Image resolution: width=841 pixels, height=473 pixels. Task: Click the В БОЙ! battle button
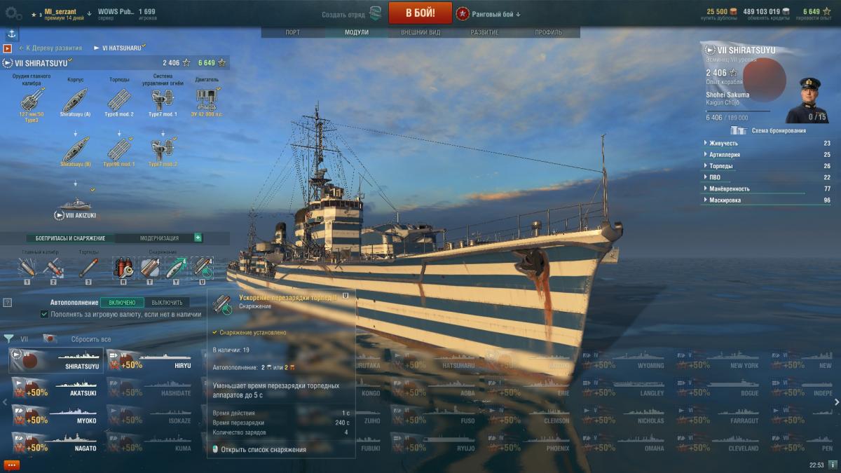[419, 13]
